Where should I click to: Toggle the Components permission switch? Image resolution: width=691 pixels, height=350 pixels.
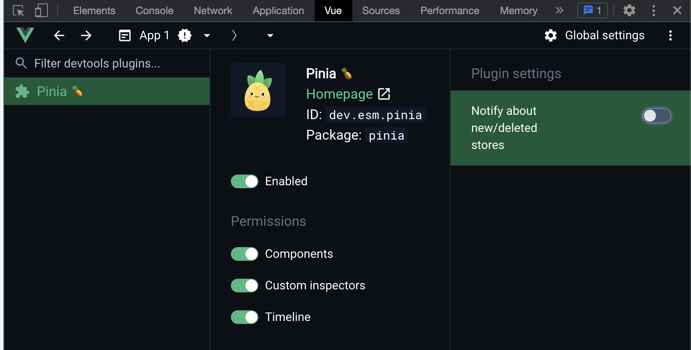tap(245, 254)
